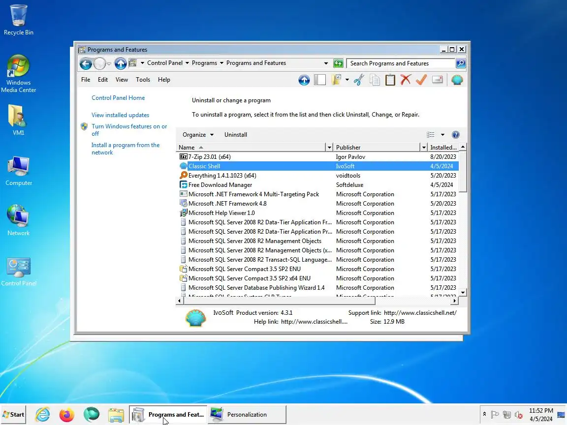Expand Programs breadcrumb arrow

click(221, 63)
